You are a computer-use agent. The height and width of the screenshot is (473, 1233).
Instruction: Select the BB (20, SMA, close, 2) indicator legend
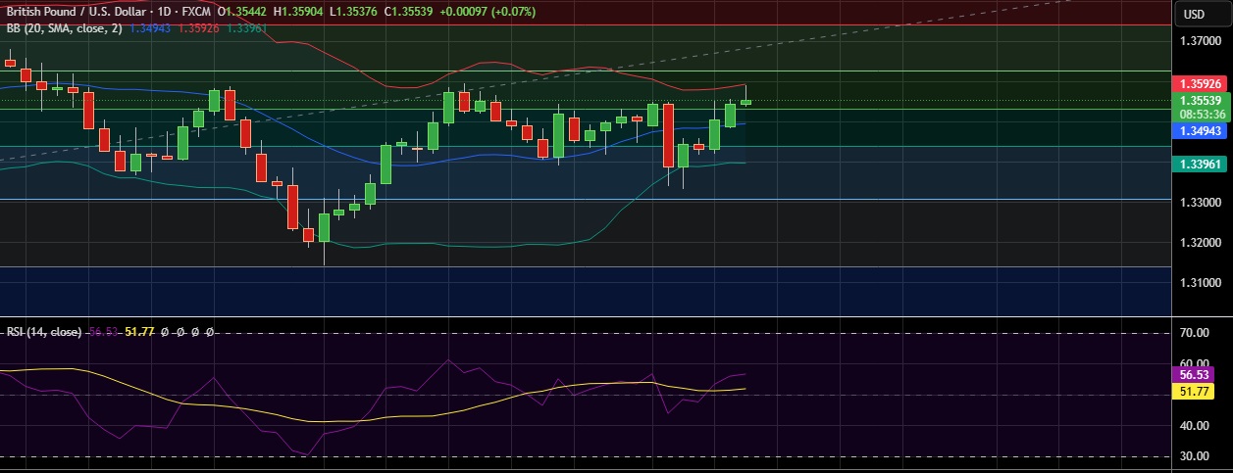64,28
